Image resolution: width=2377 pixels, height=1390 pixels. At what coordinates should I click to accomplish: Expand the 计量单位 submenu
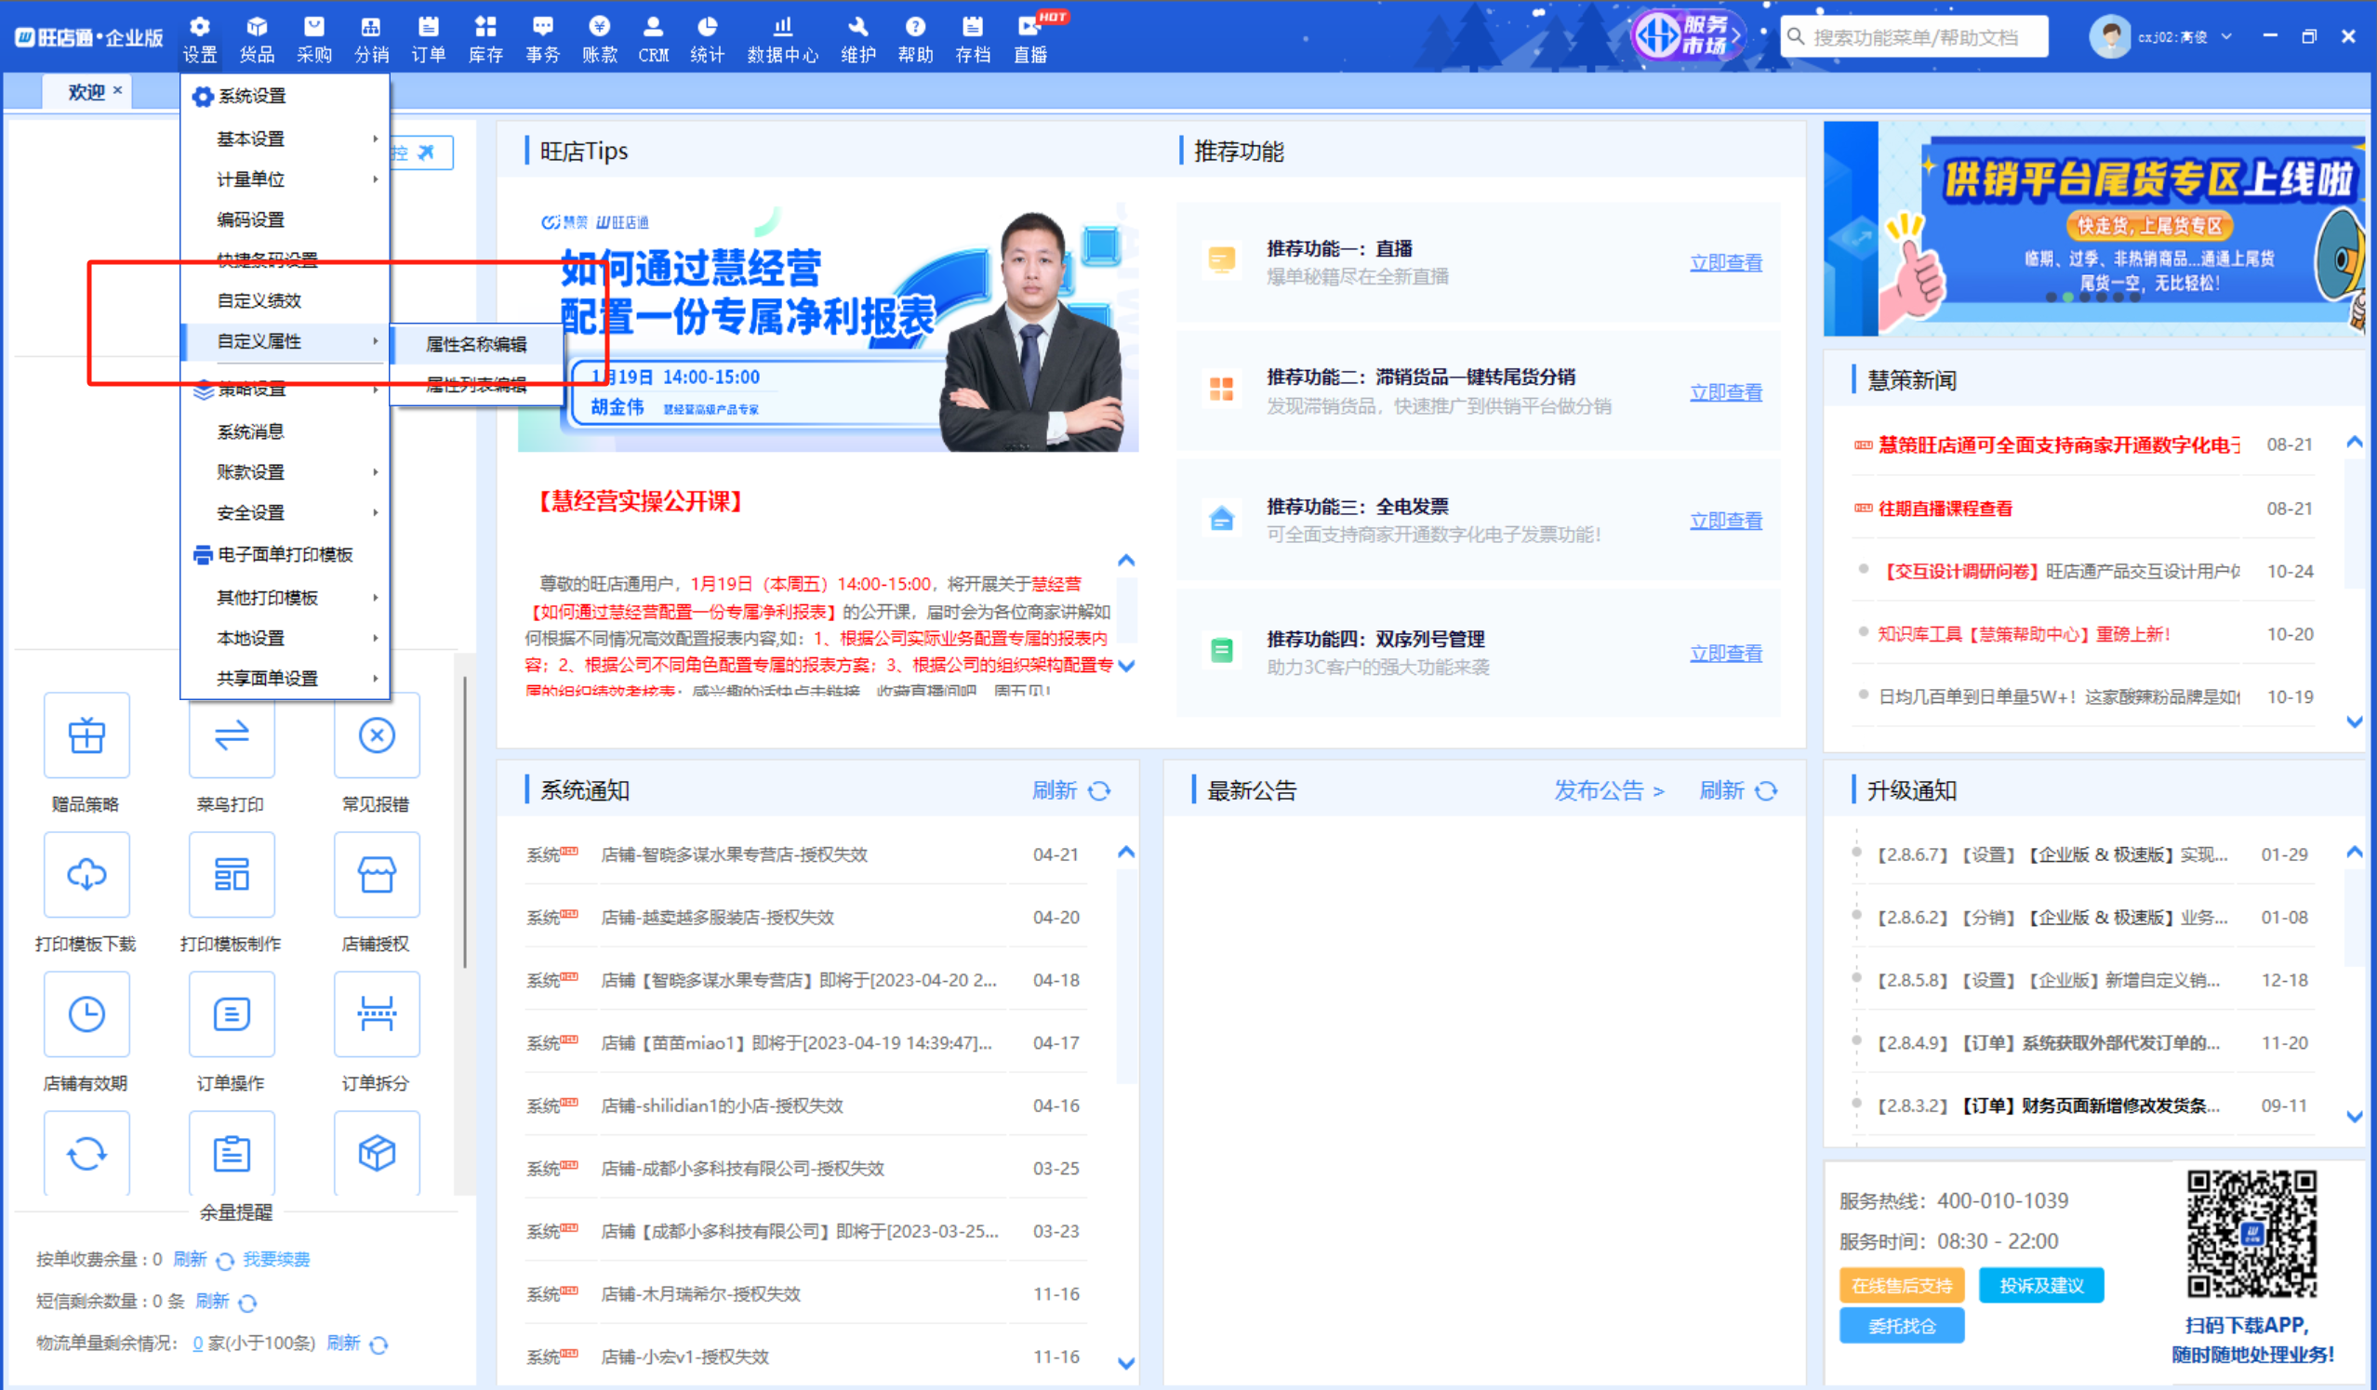coord(285,179)
